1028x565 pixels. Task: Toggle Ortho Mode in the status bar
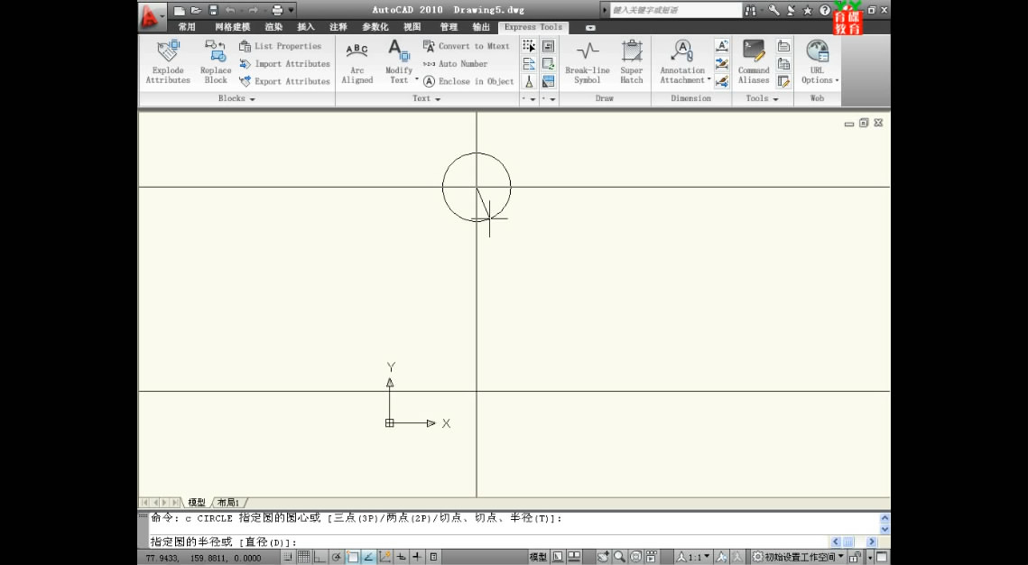tap(320, 557)
